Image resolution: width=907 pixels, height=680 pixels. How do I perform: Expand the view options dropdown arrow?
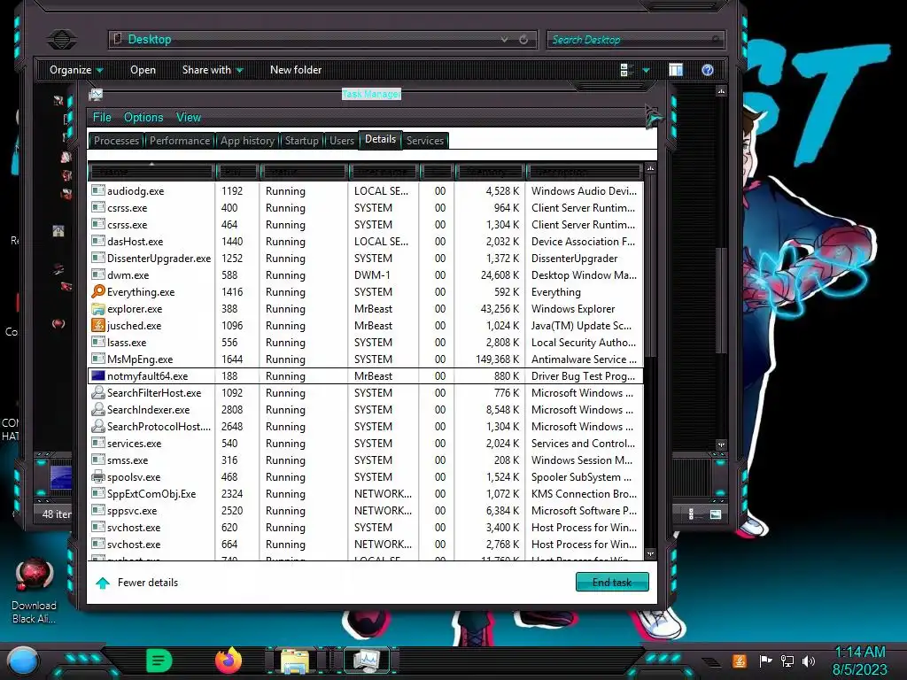tap(646, 70)
